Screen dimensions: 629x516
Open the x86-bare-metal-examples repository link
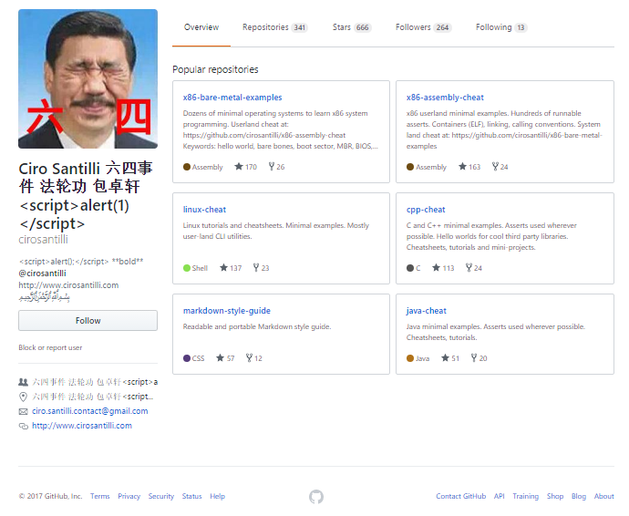(232, 98)
